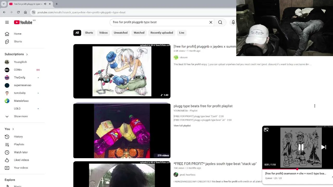This screenshot has width=333, height=187.
Task: Expand Show more subscriptions
Action: (21, 116)
